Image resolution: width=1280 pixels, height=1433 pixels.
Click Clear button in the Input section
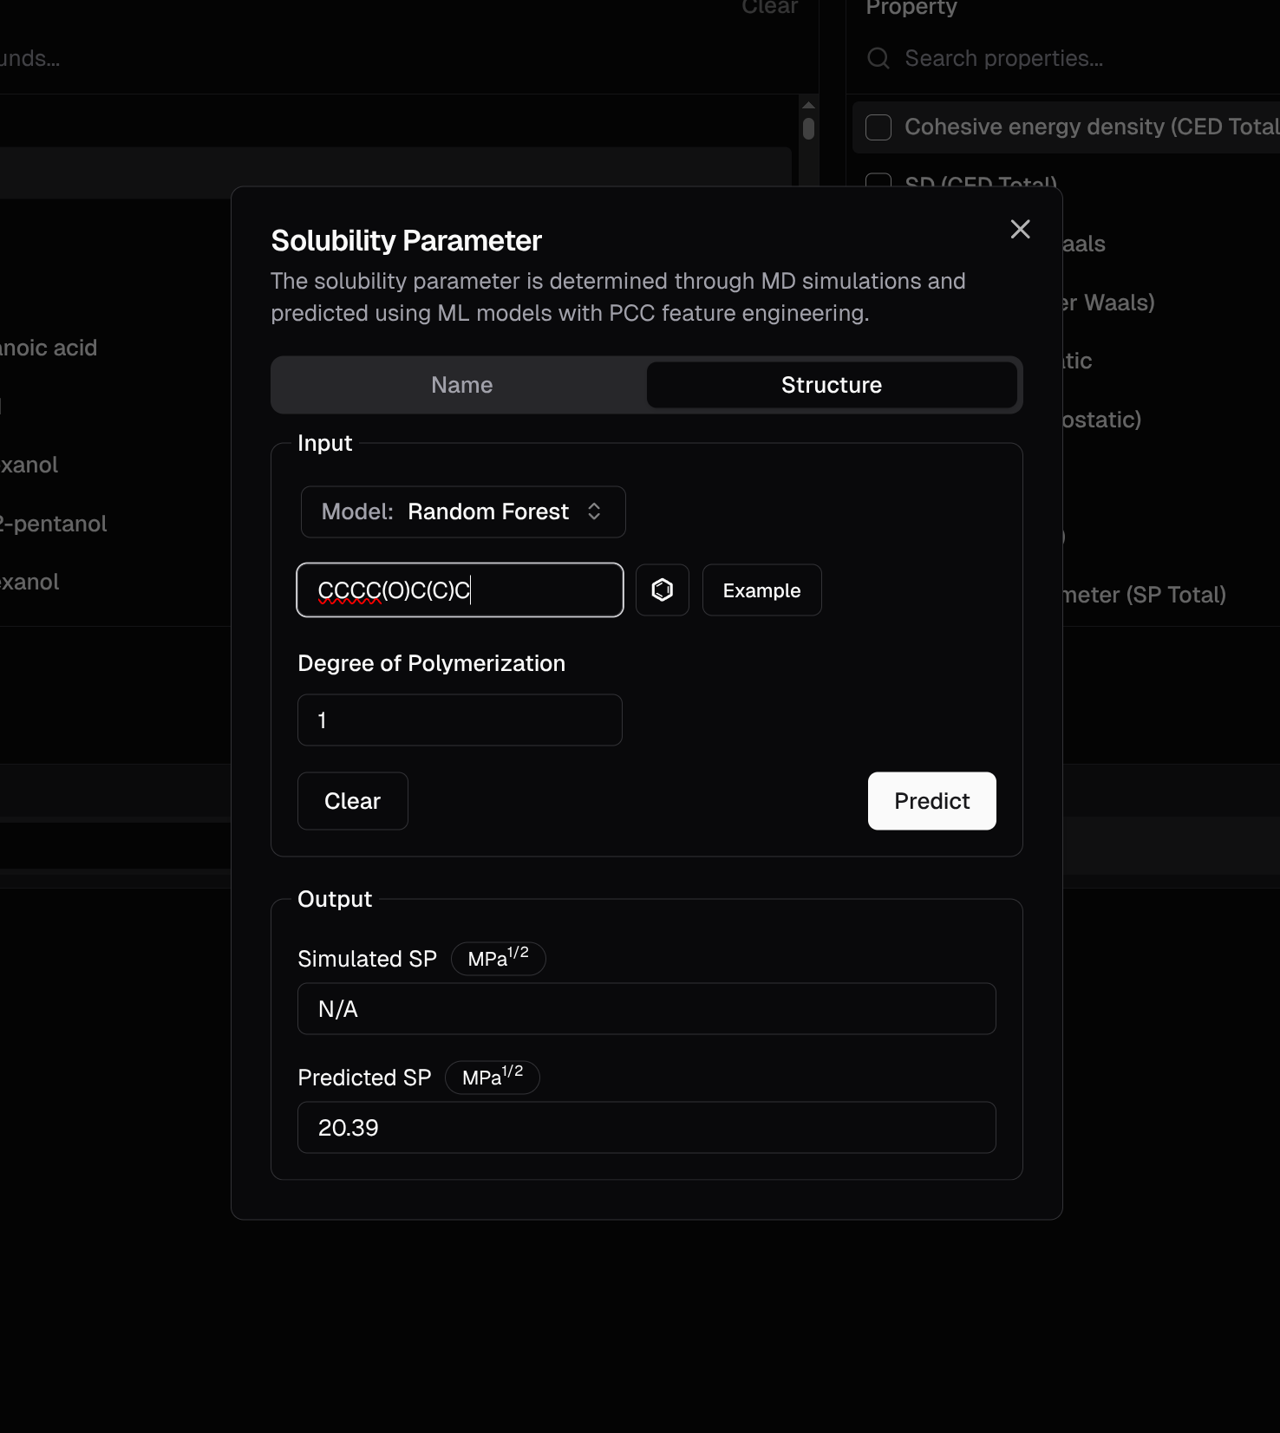point(352,801)
